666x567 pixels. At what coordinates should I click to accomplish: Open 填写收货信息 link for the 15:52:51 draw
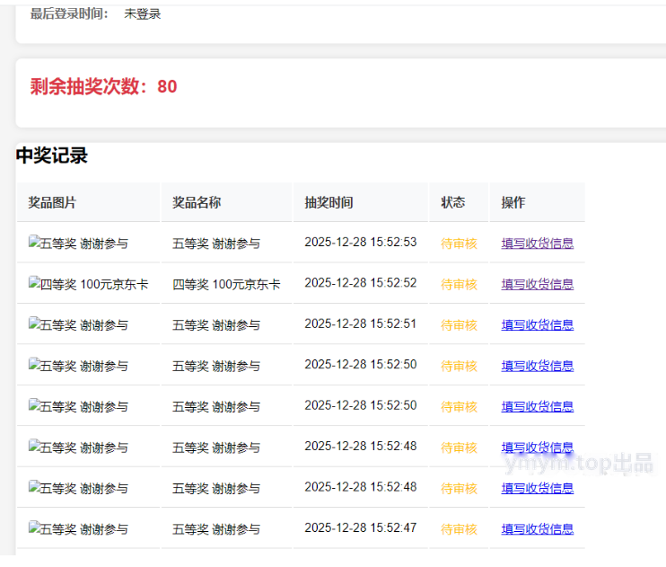coord(538,325)
